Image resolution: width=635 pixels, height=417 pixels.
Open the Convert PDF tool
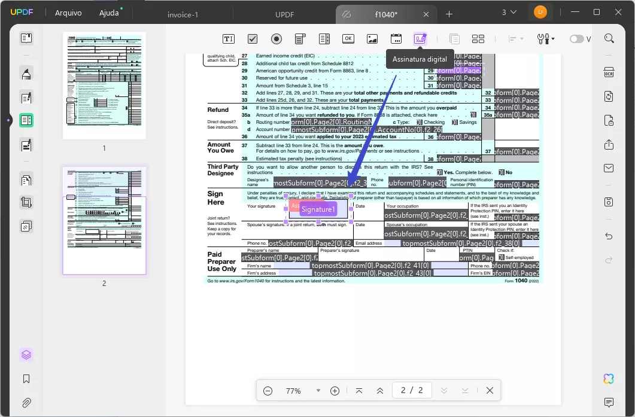609,96
